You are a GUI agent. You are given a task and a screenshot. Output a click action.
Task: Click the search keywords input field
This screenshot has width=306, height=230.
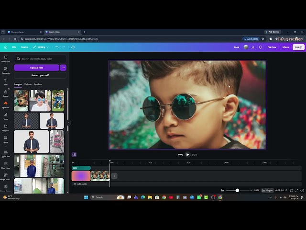pyautogui.click(x=40, y=58)
